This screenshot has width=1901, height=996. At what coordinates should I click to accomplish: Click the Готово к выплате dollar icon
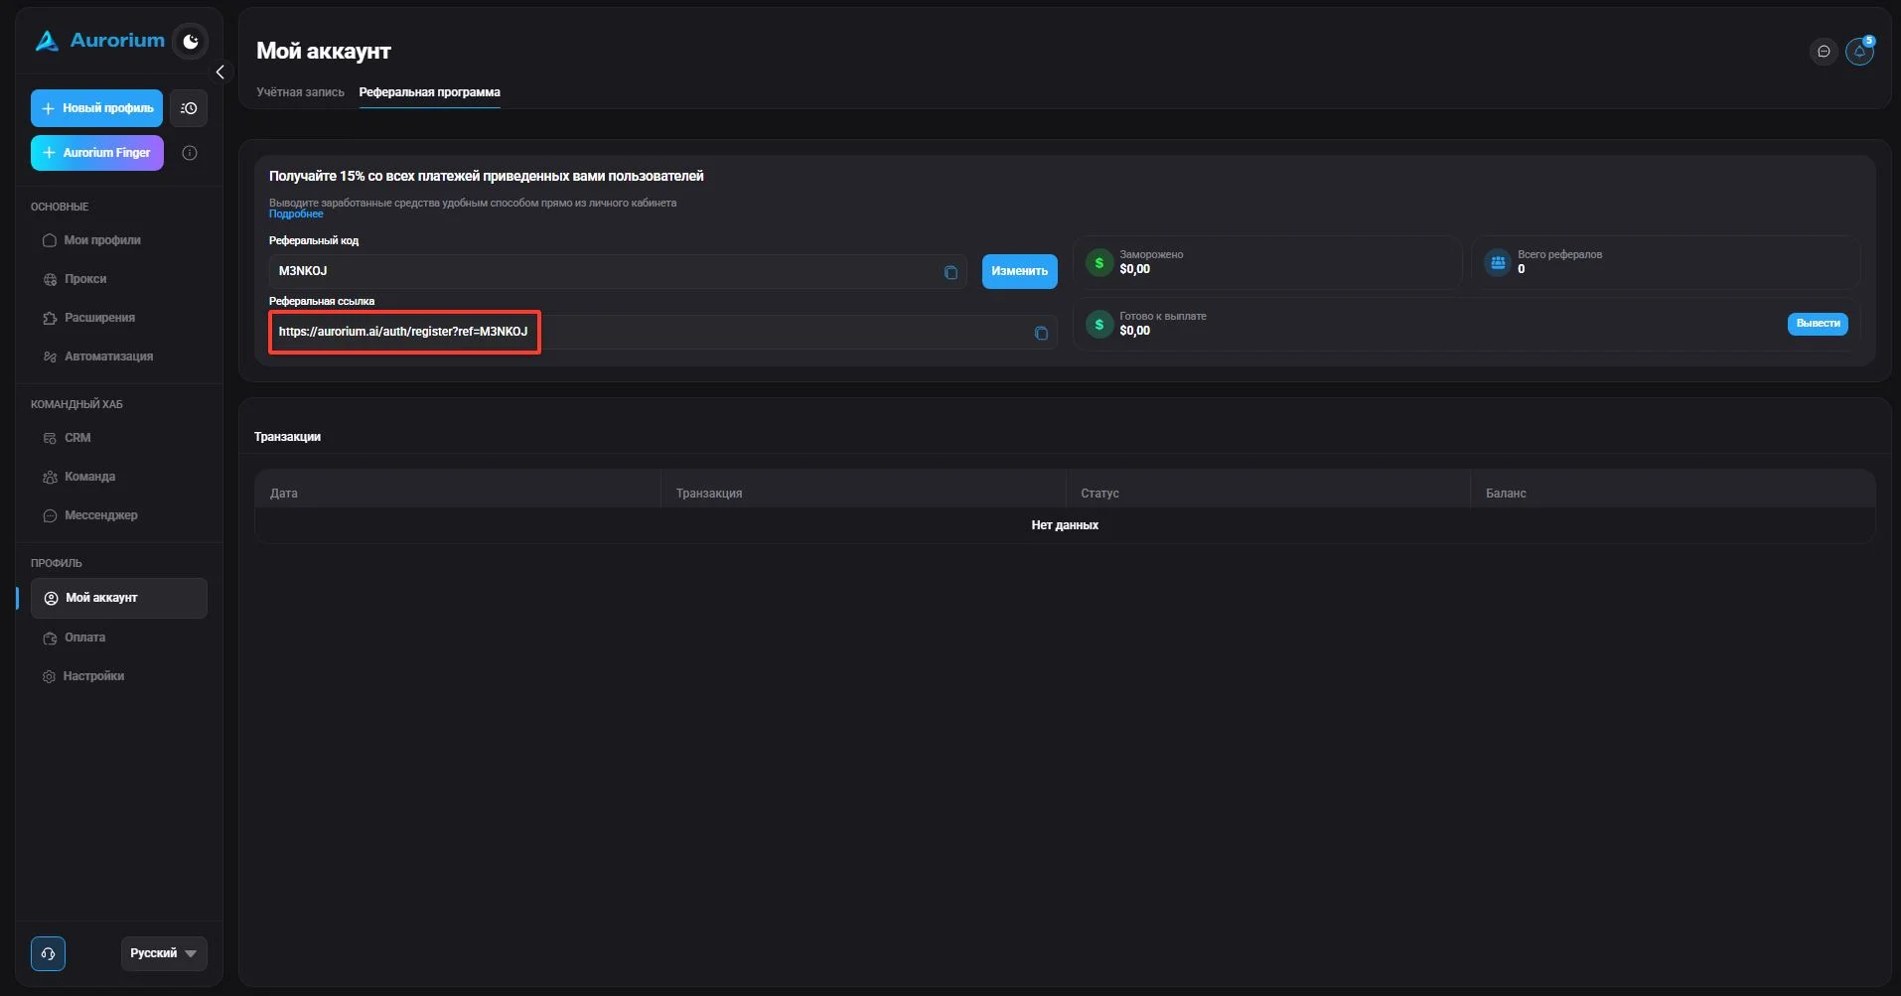point(1099,325)
